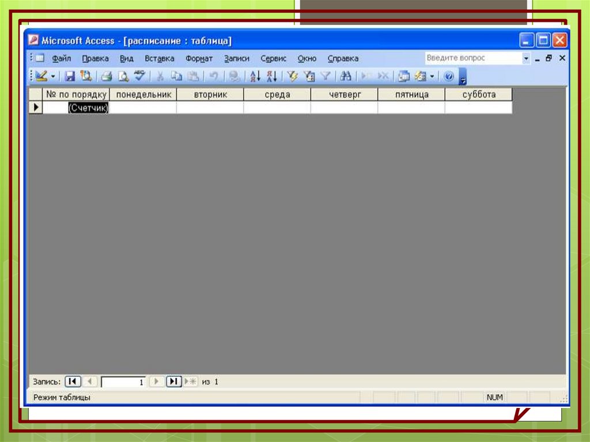This screenshot has height=442, width=590.
Task: Open the Формат menu
Action: point(199,59)
